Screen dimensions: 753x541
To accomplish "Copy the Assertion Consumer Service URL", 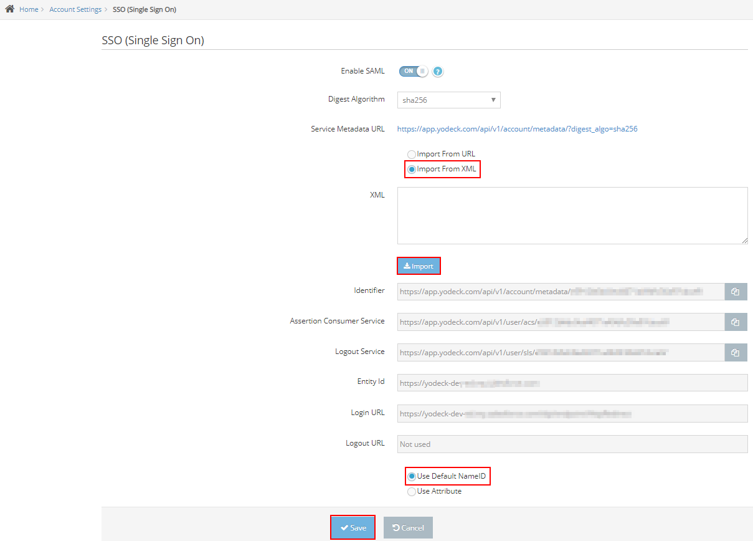I will click(736, 322).
